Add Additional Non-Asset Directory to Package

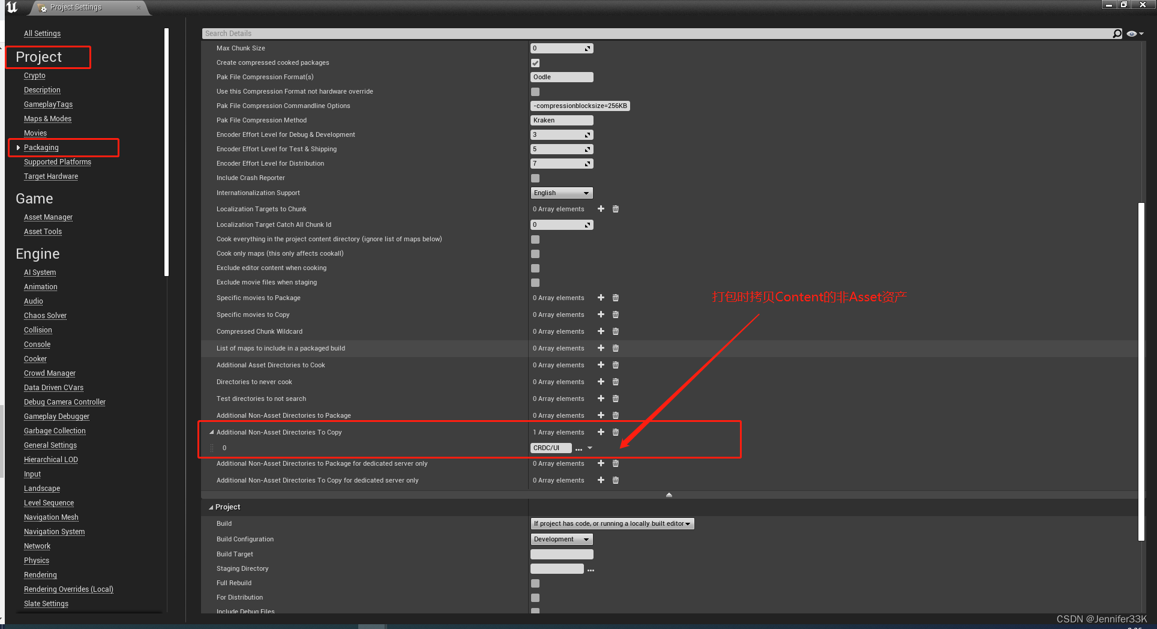[601, 415]
